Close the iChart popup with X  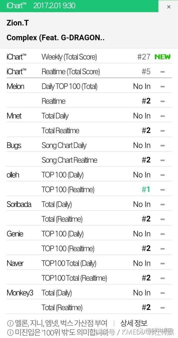169,7
